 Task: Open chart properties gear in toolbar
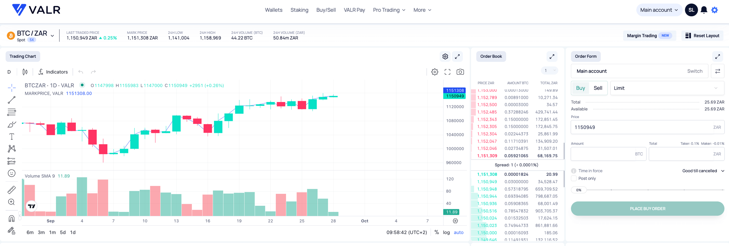click(x=434, y=72)
